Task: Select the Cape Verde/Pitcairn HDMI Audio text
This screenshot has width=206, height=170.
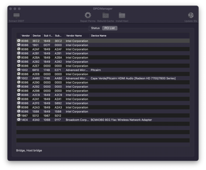Action: coord(133,78)
